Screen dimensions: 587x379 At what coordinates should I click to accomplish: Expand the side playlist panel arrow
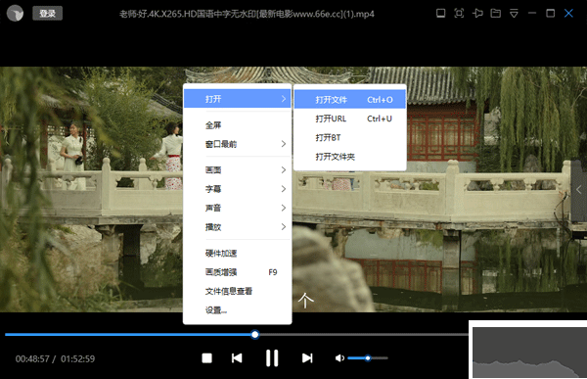point(579,190)
